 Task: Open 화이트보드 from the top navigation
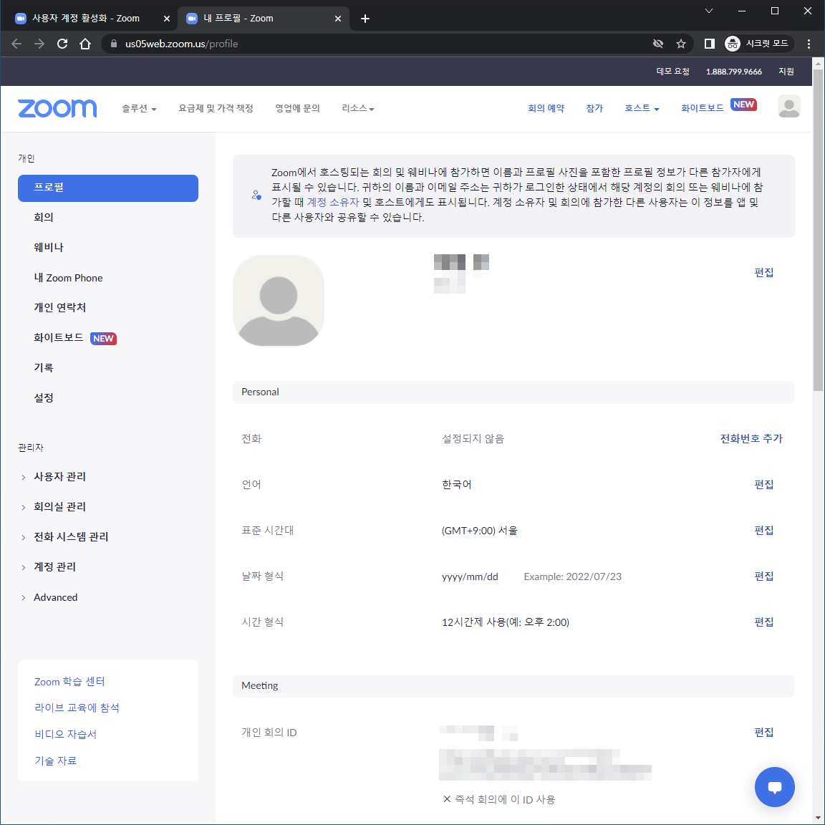click(x=702, y=108)
